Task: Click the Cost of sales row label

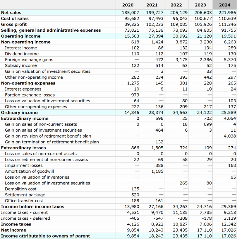Action: coord(15,18)
